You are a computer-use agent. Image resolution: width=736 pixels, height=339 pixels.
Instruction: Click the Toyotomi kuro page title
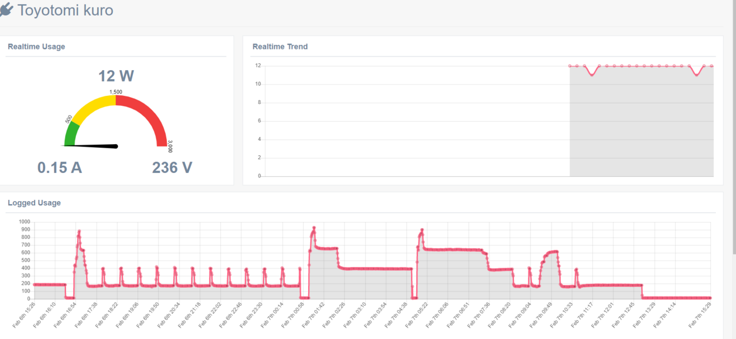[x=65, y=10]
